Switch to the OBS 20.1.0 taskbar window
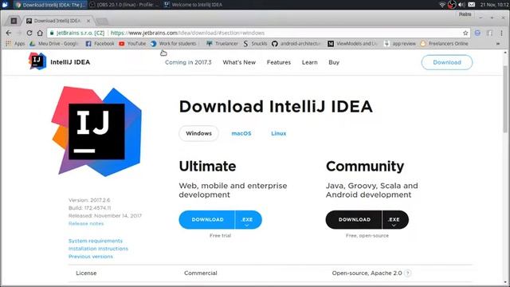This screenshot has height=287, width=510. pos(124,5)
